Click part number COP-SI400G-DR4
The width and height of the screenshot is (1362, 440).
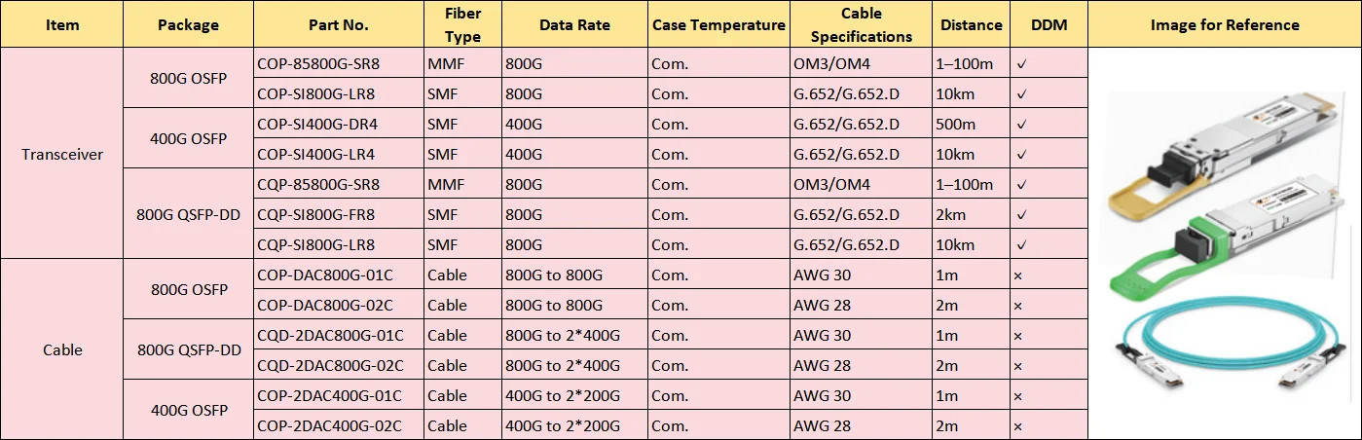coord(316,125)
